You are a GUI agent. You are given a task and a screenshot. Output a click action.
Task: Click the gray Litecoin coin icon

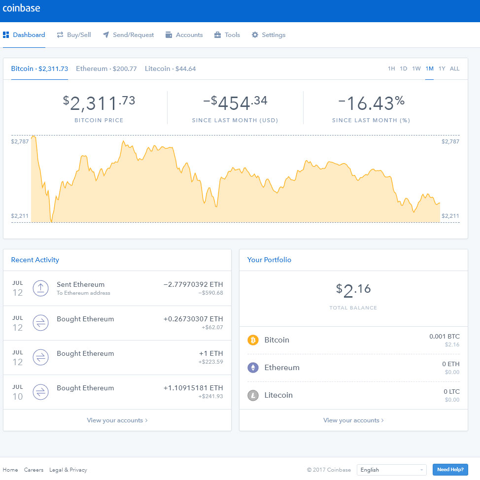point(253,395)
